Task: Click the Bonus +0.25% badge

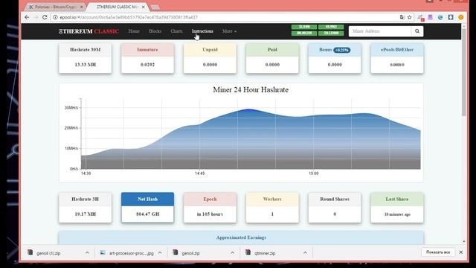Action: [x=342, y=50]
